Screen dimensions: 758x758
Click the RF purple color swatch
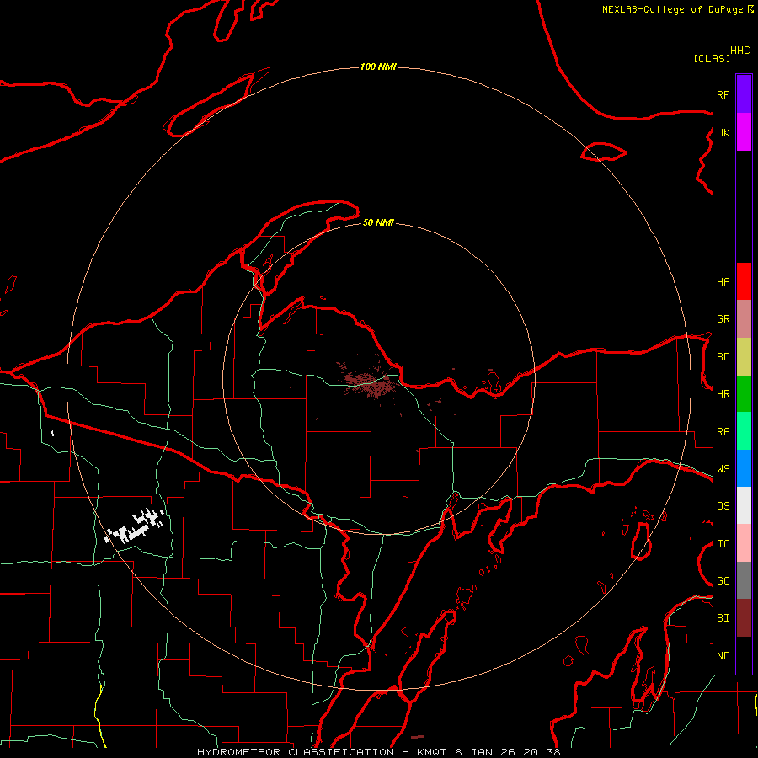click(x=744, y=94)
